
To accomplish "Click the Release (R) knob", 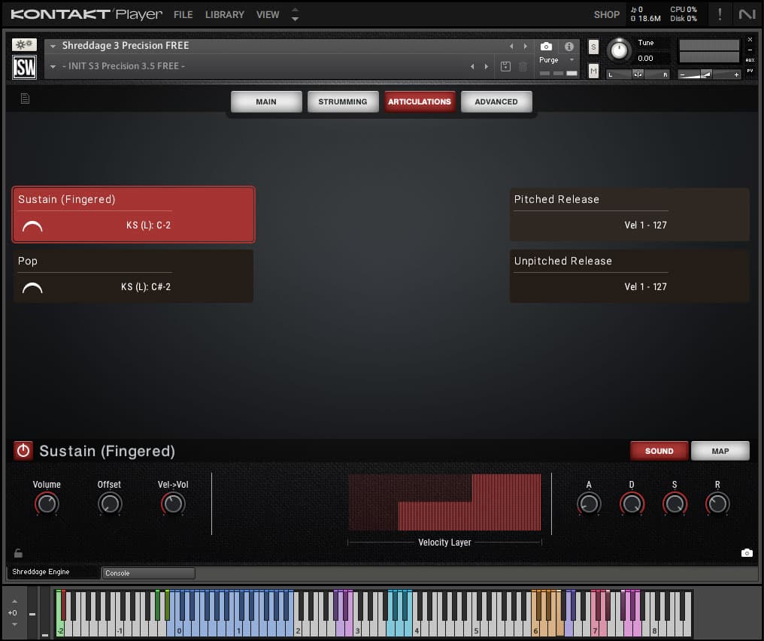I will click(717, 503).
